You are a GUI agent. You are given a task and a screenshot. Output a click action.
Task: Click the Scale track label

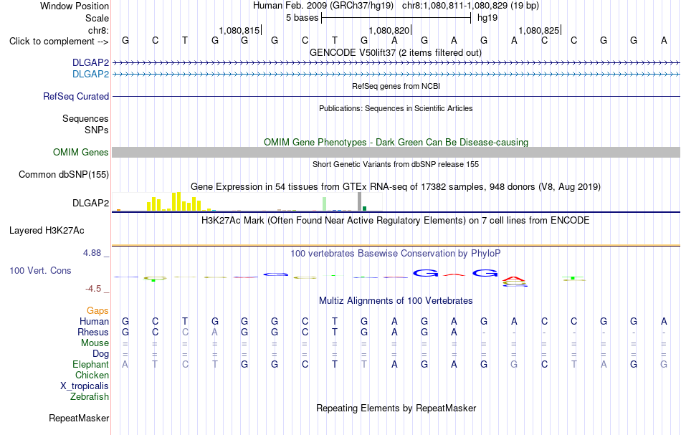pyautogui.click(x=97, y=18)
